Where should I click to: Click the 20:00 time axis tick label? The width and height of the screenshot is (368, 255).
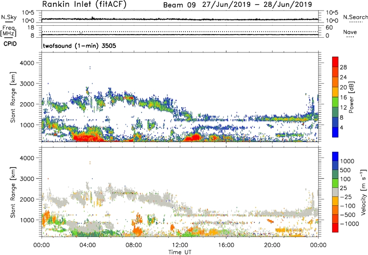272,245
